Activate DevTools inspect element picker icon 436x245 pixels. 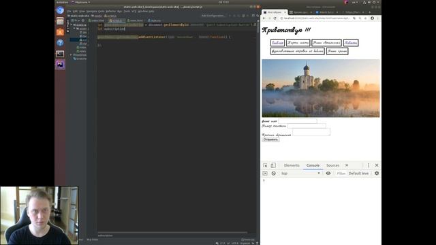point(265,165)
